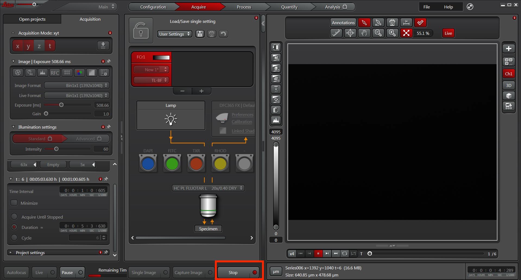
Task: Click the zoom in magnifier icon
Action: [392, 33]
